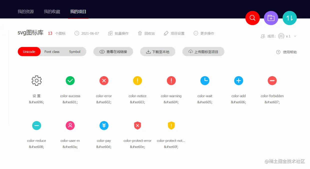Select the color-add blue plus icon
The image size is (310, 169).
(238, 81)
